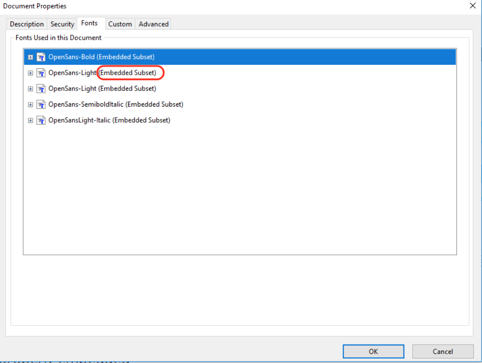
Task: Confirm with the OK button
Action: [x=373, y=351]
